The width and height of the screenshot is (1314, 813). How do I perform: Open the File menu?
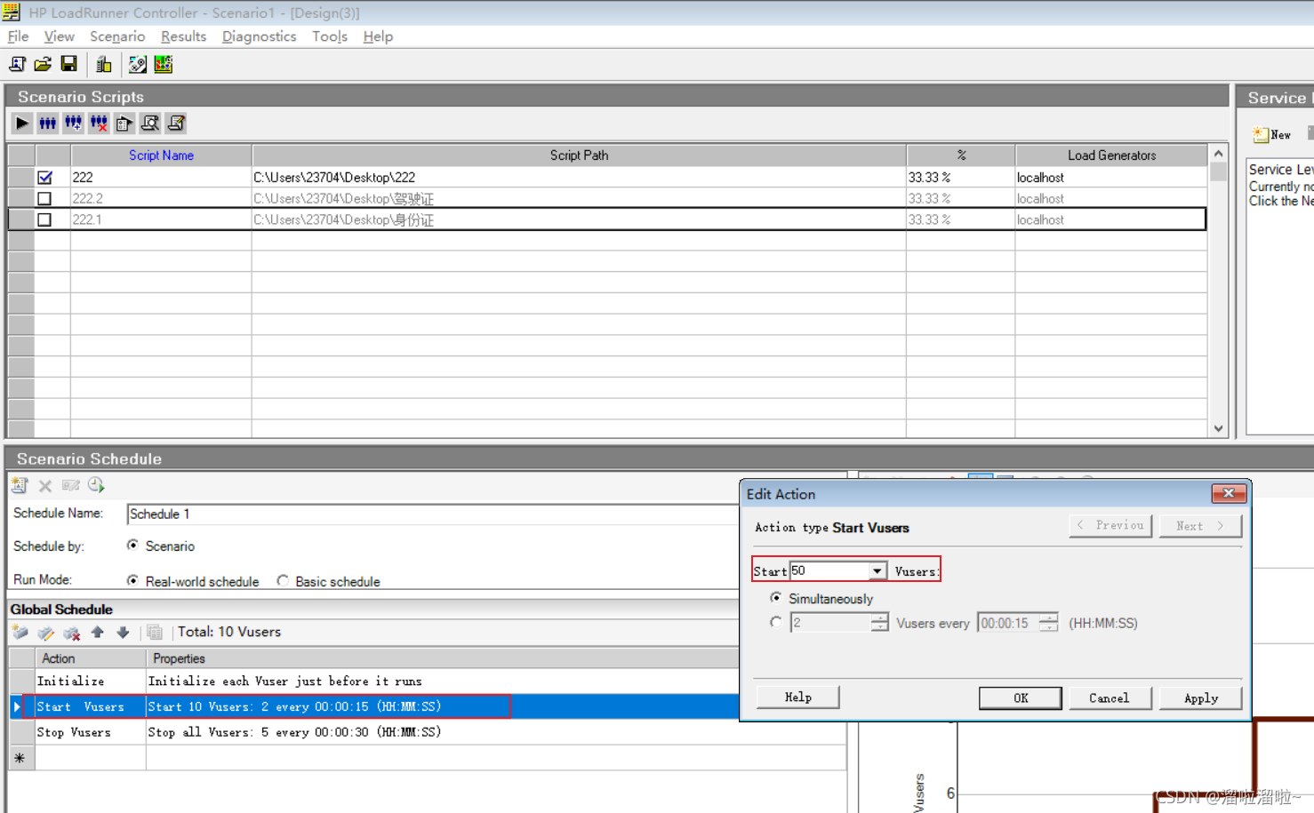[18, 36]
